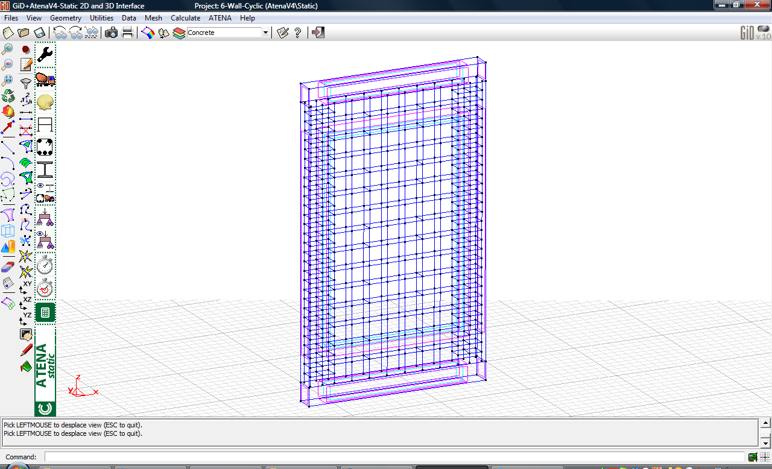The height and width of the screenshot is (469, 772).
Task: Open the Data menu
Action: [x=129, y=18]
